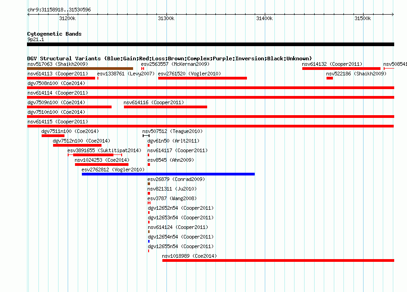The width and height of the screenshot is (407, 292).
Task: Click the nsv507512 (Teague2010) label
Action: click(x=172, y=131)
